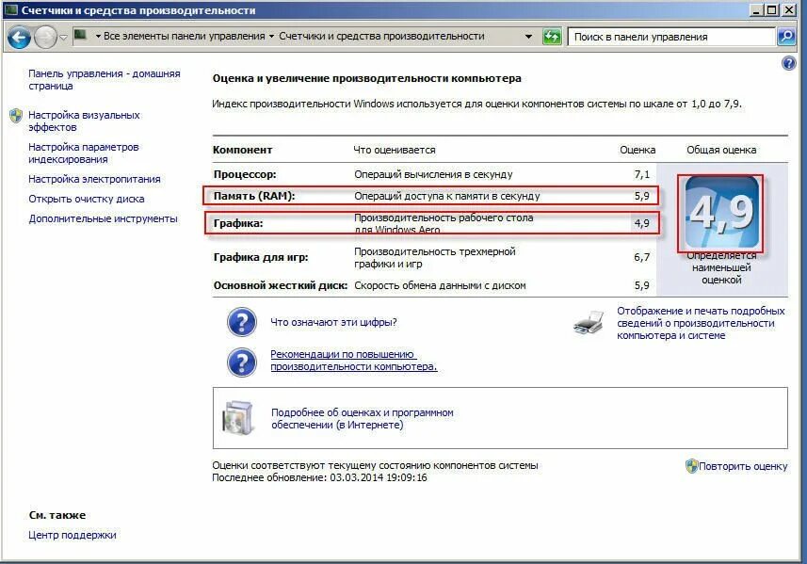Open 'Что означают эти цифры?' link
The width and height of the screenshot is (807, 564).
pos(333,322)
